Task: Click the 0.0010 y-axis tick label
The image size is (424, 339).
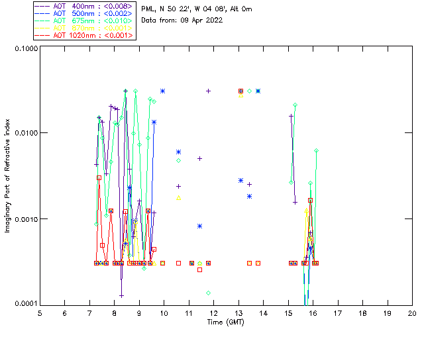Action: coord(26,219)
